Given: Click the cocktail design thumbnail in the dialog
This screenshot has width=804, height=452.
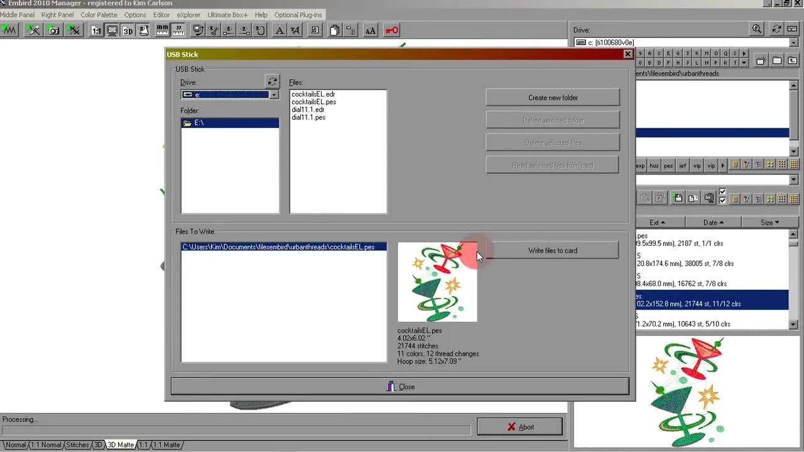Looking at the screenshot, I should click(437, 282).
